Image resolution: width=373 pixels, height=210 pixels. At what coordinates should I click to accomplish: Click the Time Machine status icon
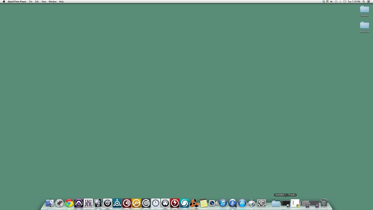coord(336,1)
